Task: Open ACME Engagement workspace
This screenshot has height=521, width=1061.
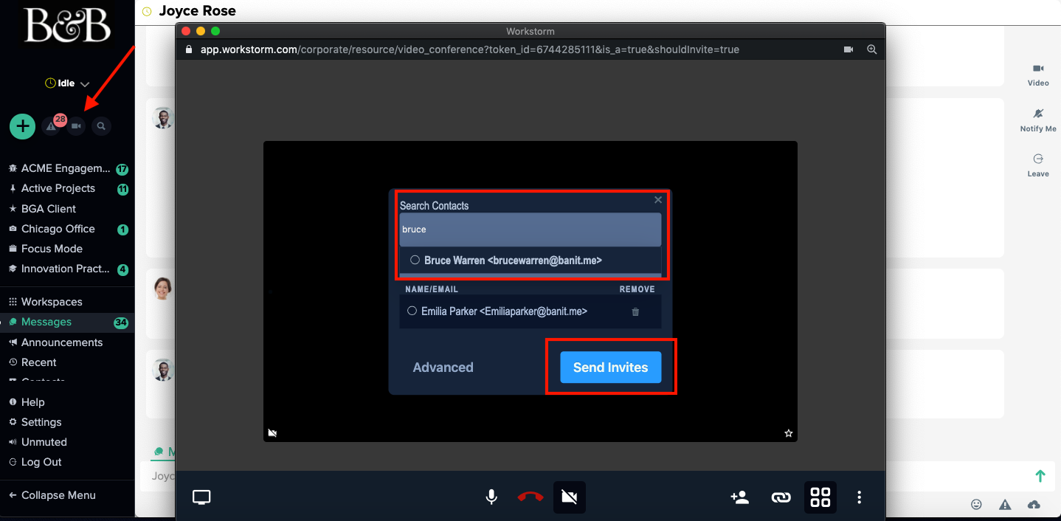Action: 65,168
